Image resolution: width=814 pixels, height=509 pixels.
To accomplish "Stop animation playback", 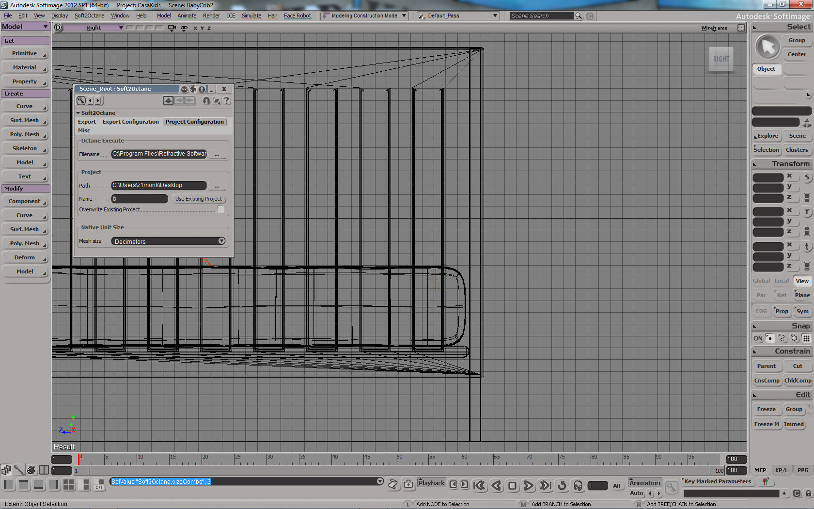I will [512, 485].
